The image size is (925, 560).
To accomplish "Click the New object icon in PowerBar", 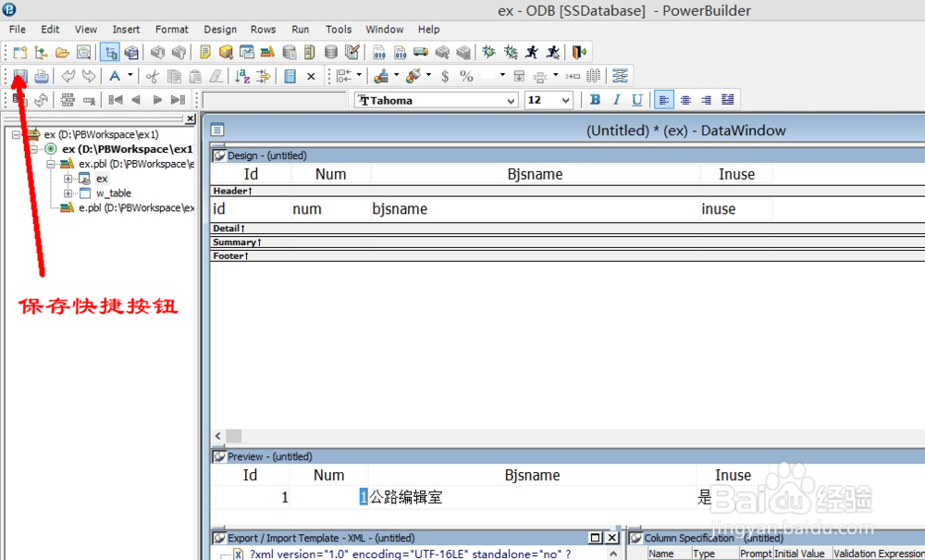I will [20, 53].
